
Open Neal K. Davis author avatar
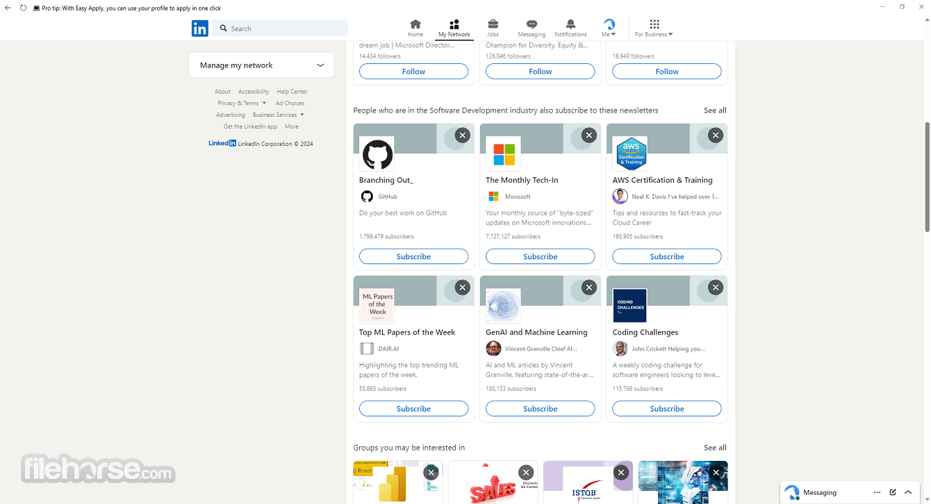[x=620, y=197]
